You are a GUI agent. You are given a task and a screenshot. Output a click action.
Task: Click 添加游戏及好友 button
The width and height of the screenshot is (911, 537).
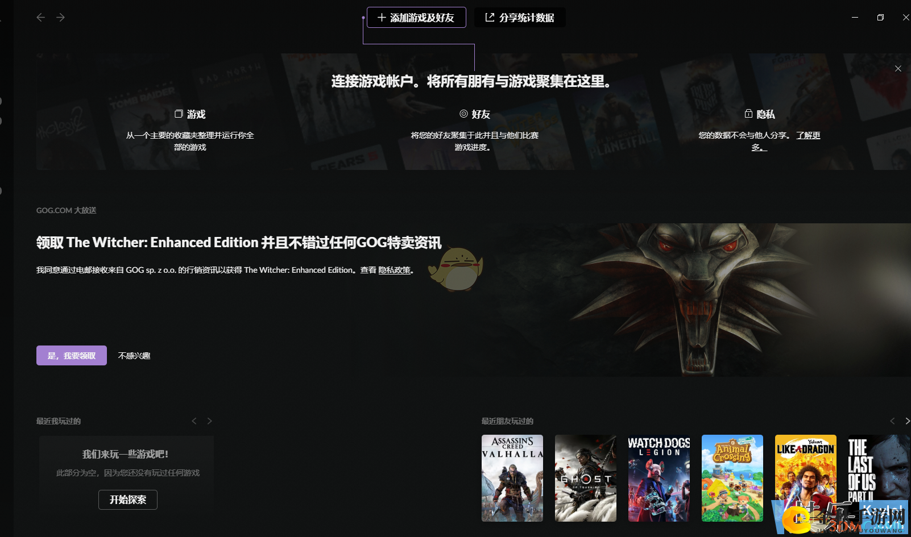(x=416, y=18)
